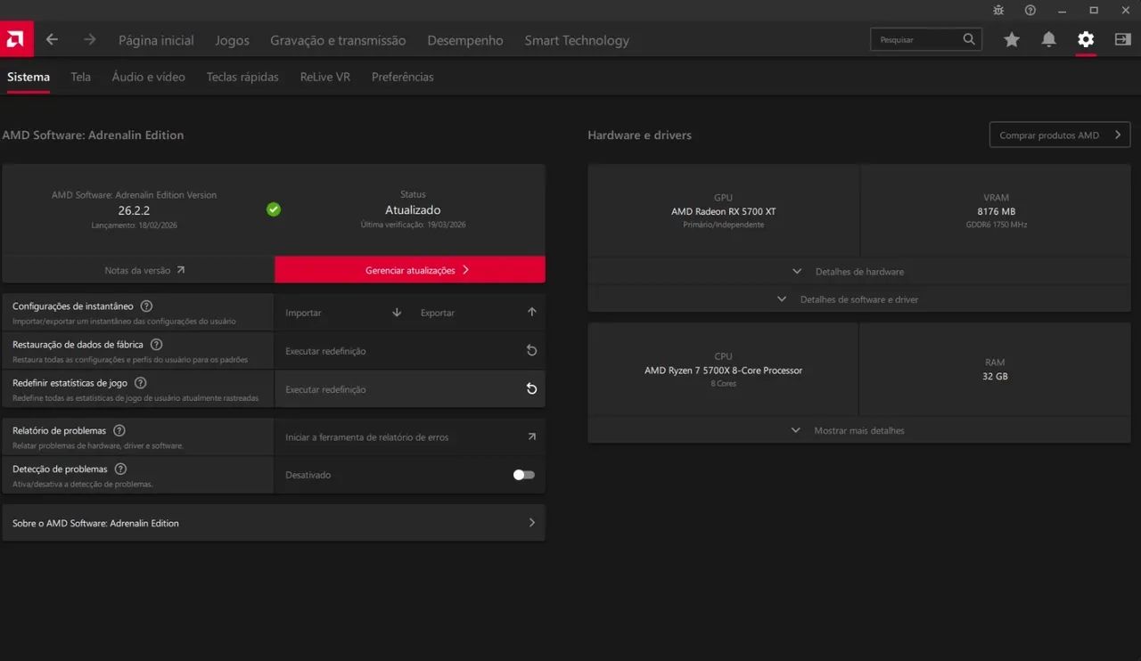Toggle Detecção de problemas switch

coord(524,475)
